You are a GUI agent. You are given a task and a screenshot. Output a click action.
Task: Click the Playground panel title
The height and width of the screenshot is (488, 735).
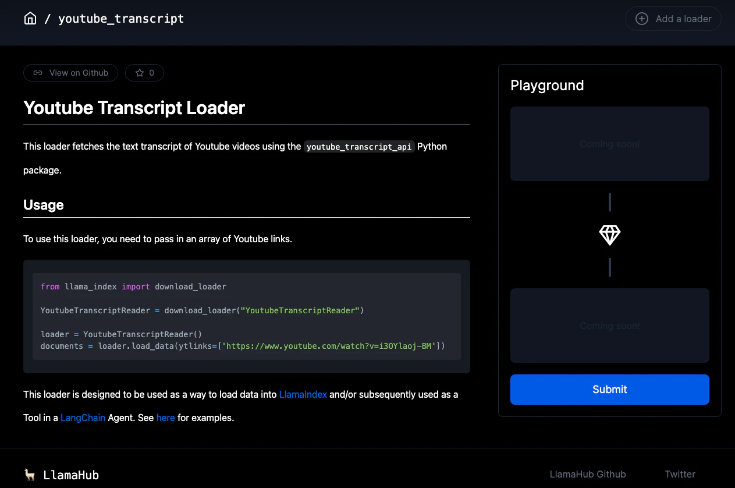click(x=547, y=86)
